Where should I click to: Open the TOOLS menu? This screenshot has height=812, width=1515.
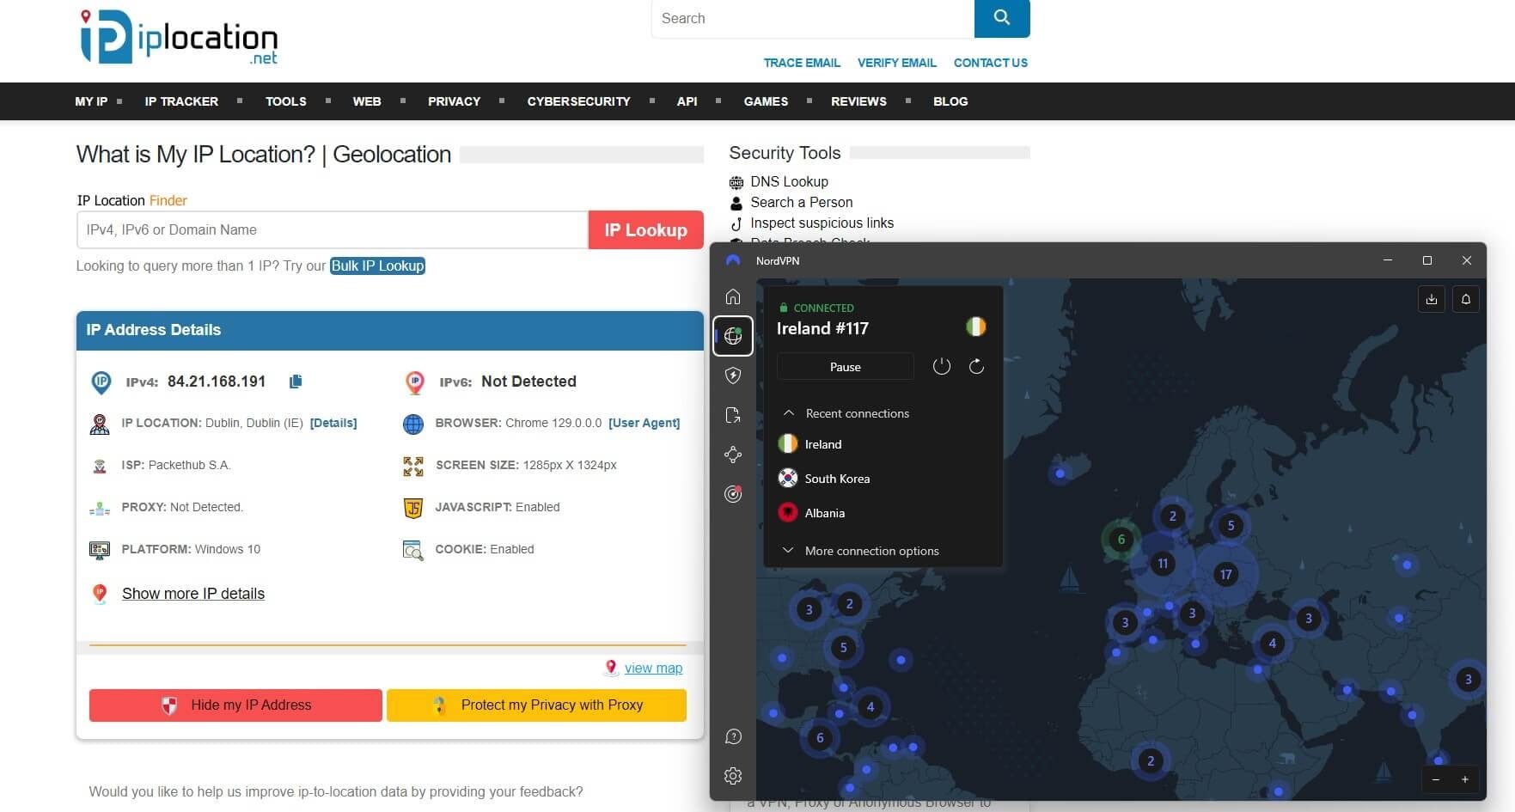coord(286,101)
